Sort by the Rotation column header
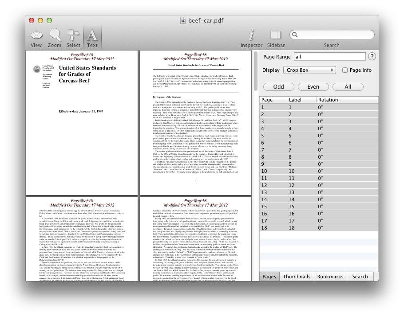This screenshot has height=316, width=404. click(x=347, y=100)
